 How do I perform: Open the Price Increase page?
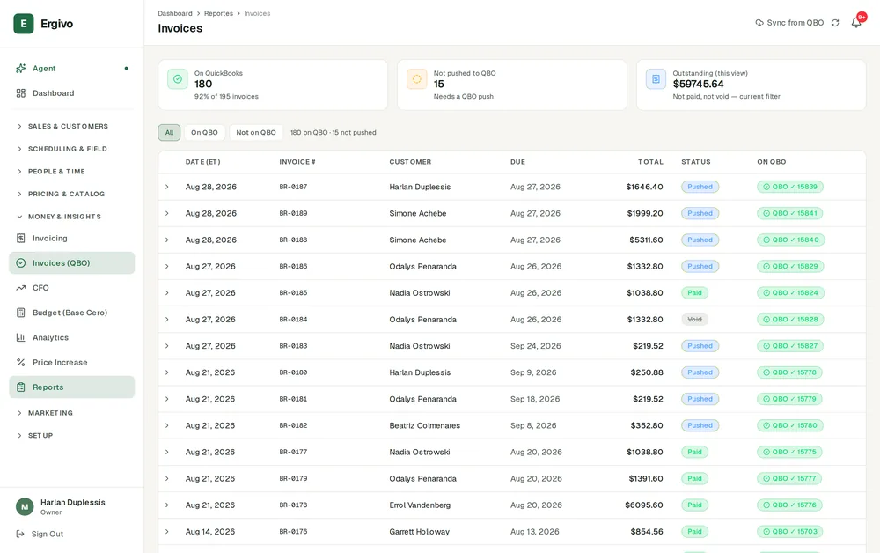click(72, 362)
